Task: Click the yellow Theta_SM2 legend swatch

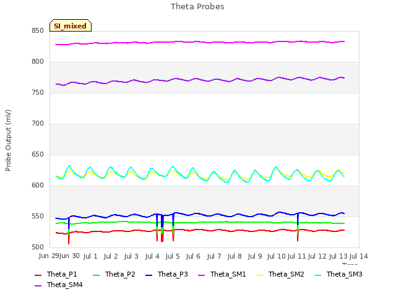Action: pos(259,275)
